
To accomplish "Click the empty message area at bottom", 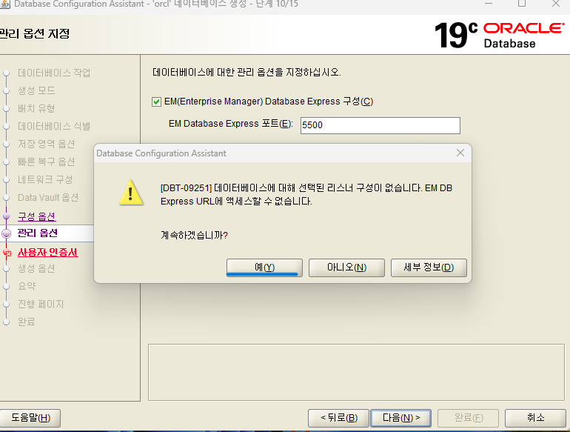I will (356, 372).
